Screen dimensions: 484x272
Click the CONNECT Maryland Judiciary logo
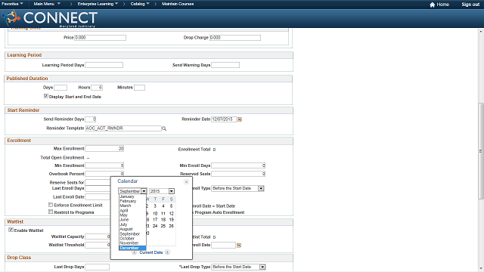(x=51, y=18)
